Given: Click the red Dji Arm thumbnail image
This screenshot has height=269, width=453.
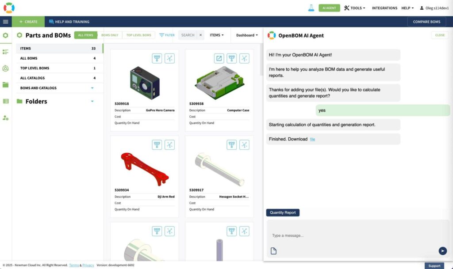Looking at the screenshot, I should [145, 169].
